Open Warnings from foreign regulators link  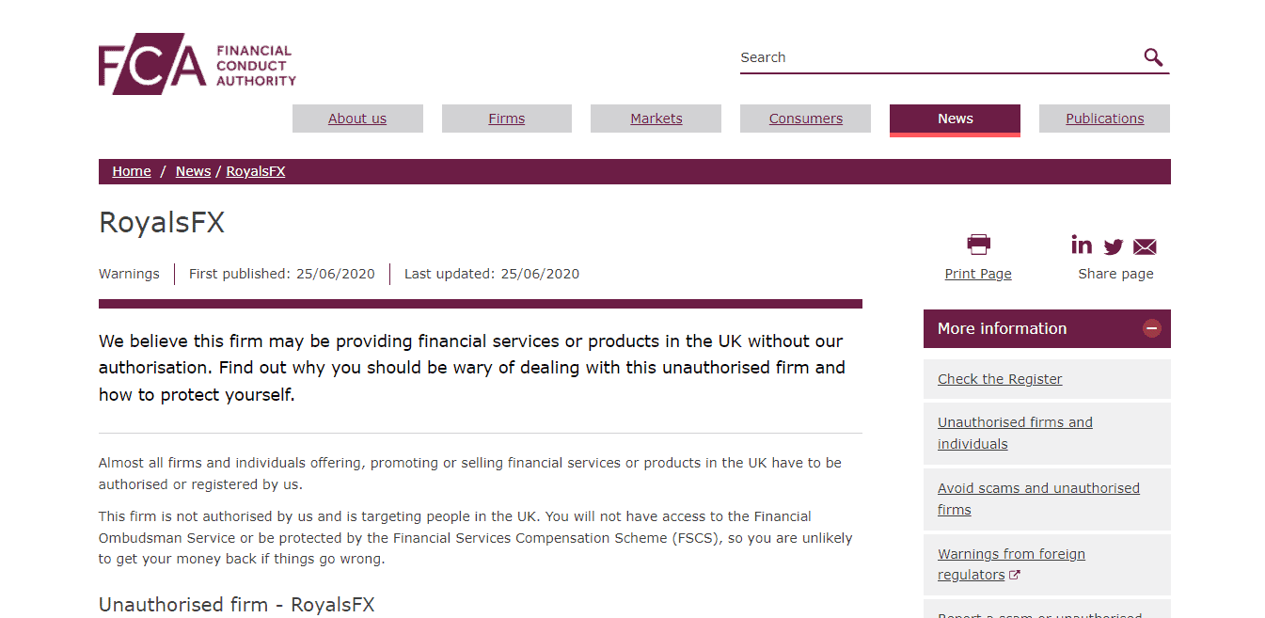pos(1011,564)
